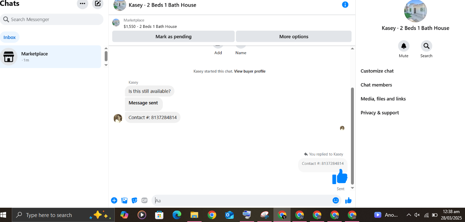465x222 pixels.
Task: Click the $1,550 - 2 Beds 1 Bath House listing text
Action: pyautogui.click(x=150, y=26)
